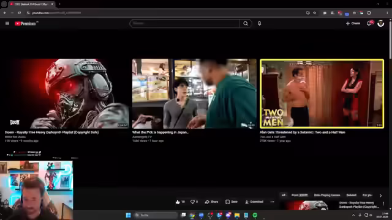Screen dimensions: 392x220
Task: Share the current video
Action: coord(211,202)
